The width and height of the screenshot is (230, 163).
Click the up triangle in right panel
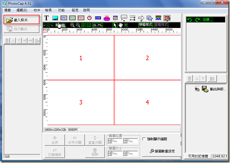click(197, 78)
